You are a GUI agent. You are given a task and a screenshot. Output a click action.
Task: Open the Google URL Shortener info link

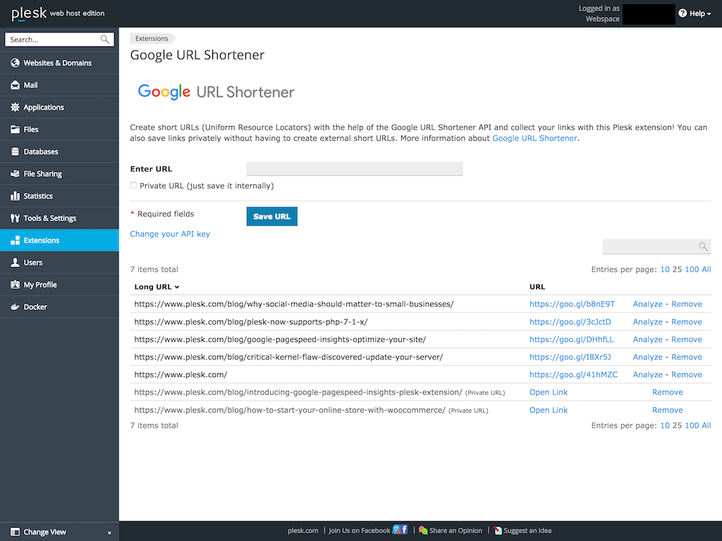(534, 138)
